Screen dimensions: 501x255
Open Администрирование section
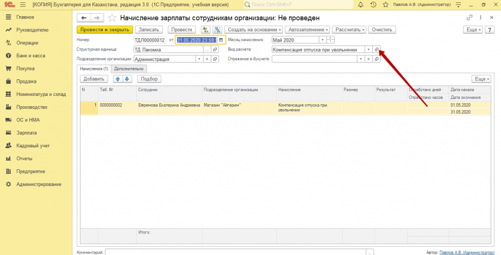(x=39, y=184)
